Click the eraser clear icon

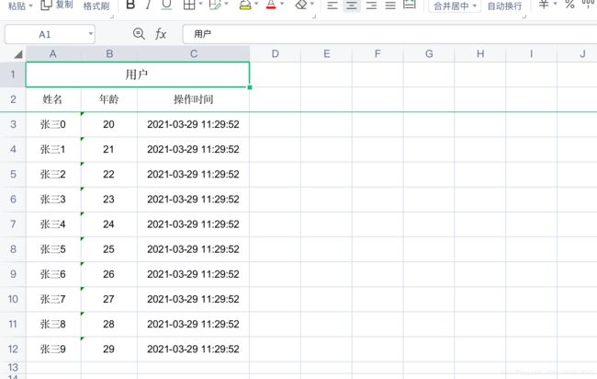coord(300,5)
